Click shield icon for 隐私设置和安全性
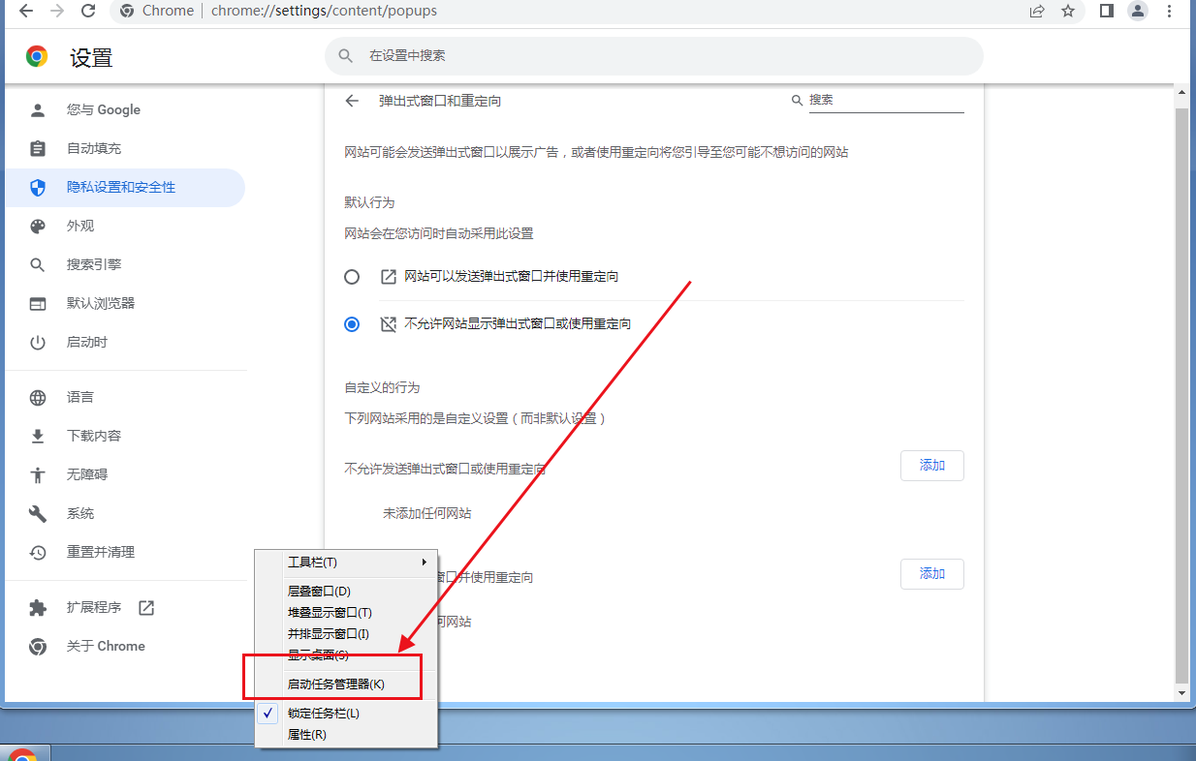1196x761 pixels. click(38, 187)
